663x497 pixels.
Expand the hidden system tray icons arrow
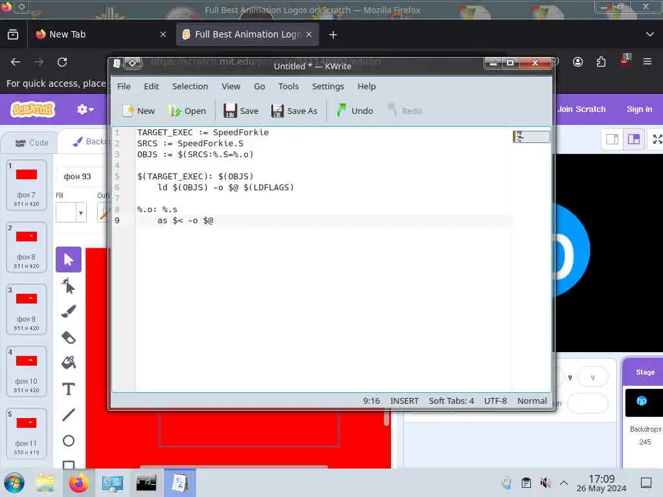tap(564, 483)
